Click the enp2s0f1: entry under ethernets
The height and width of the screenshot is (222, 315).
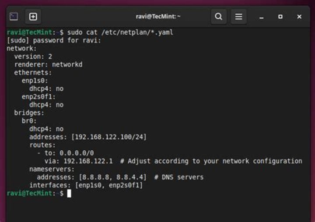39,97
